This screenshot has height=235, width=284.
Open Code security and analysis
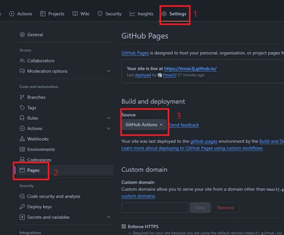click(65, 196)
